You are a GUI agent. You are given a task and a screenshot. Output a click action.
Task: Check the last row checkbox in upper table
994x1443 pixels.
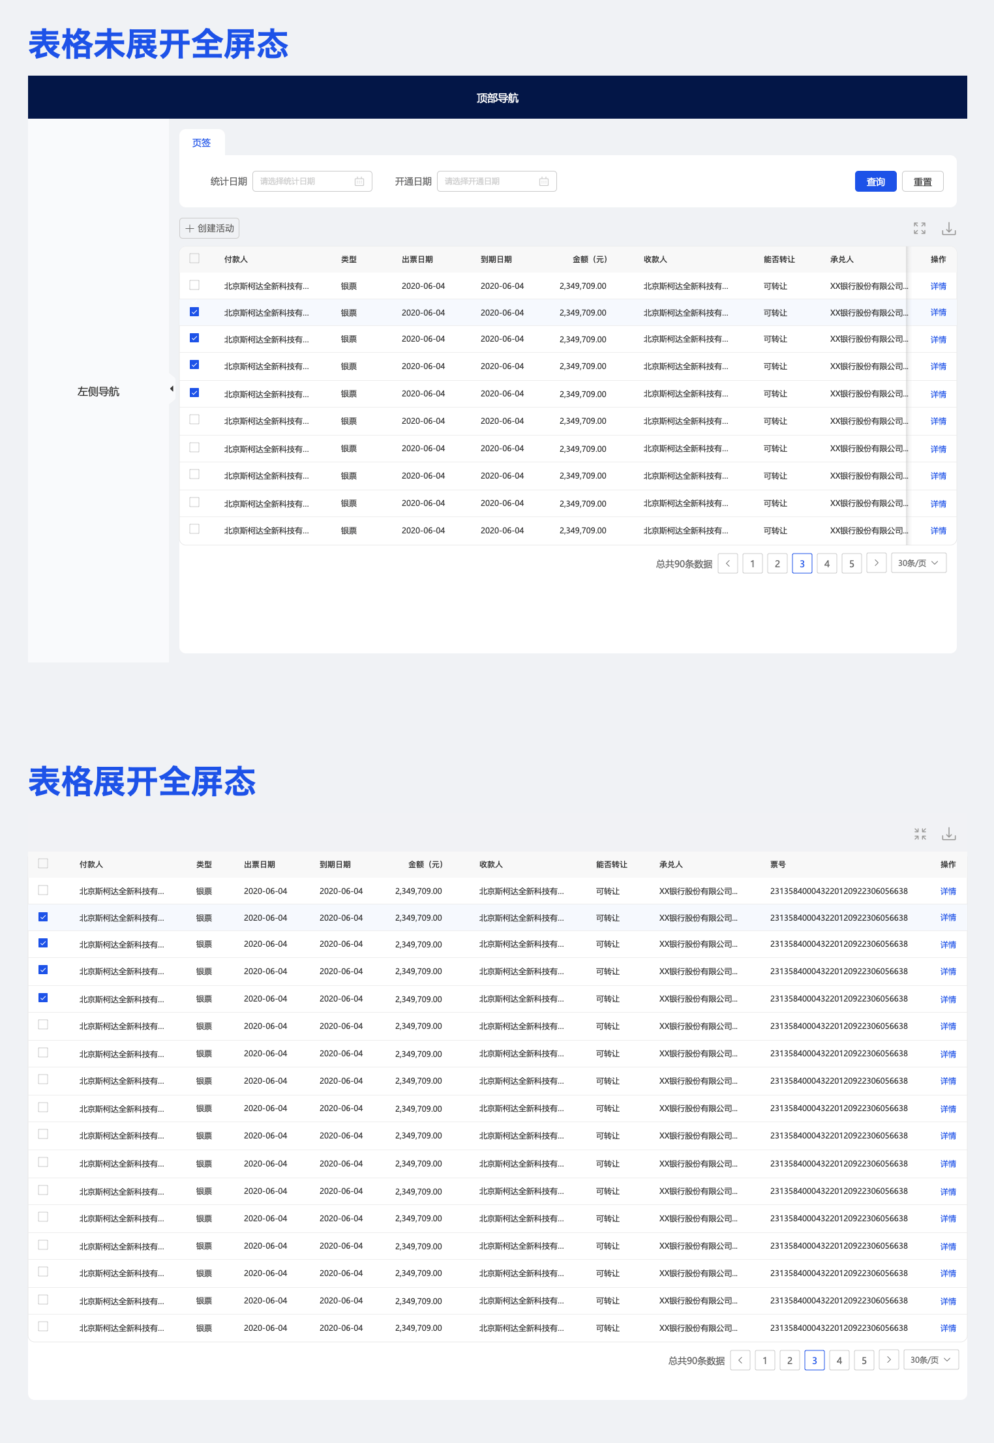[x=194, y=529]
